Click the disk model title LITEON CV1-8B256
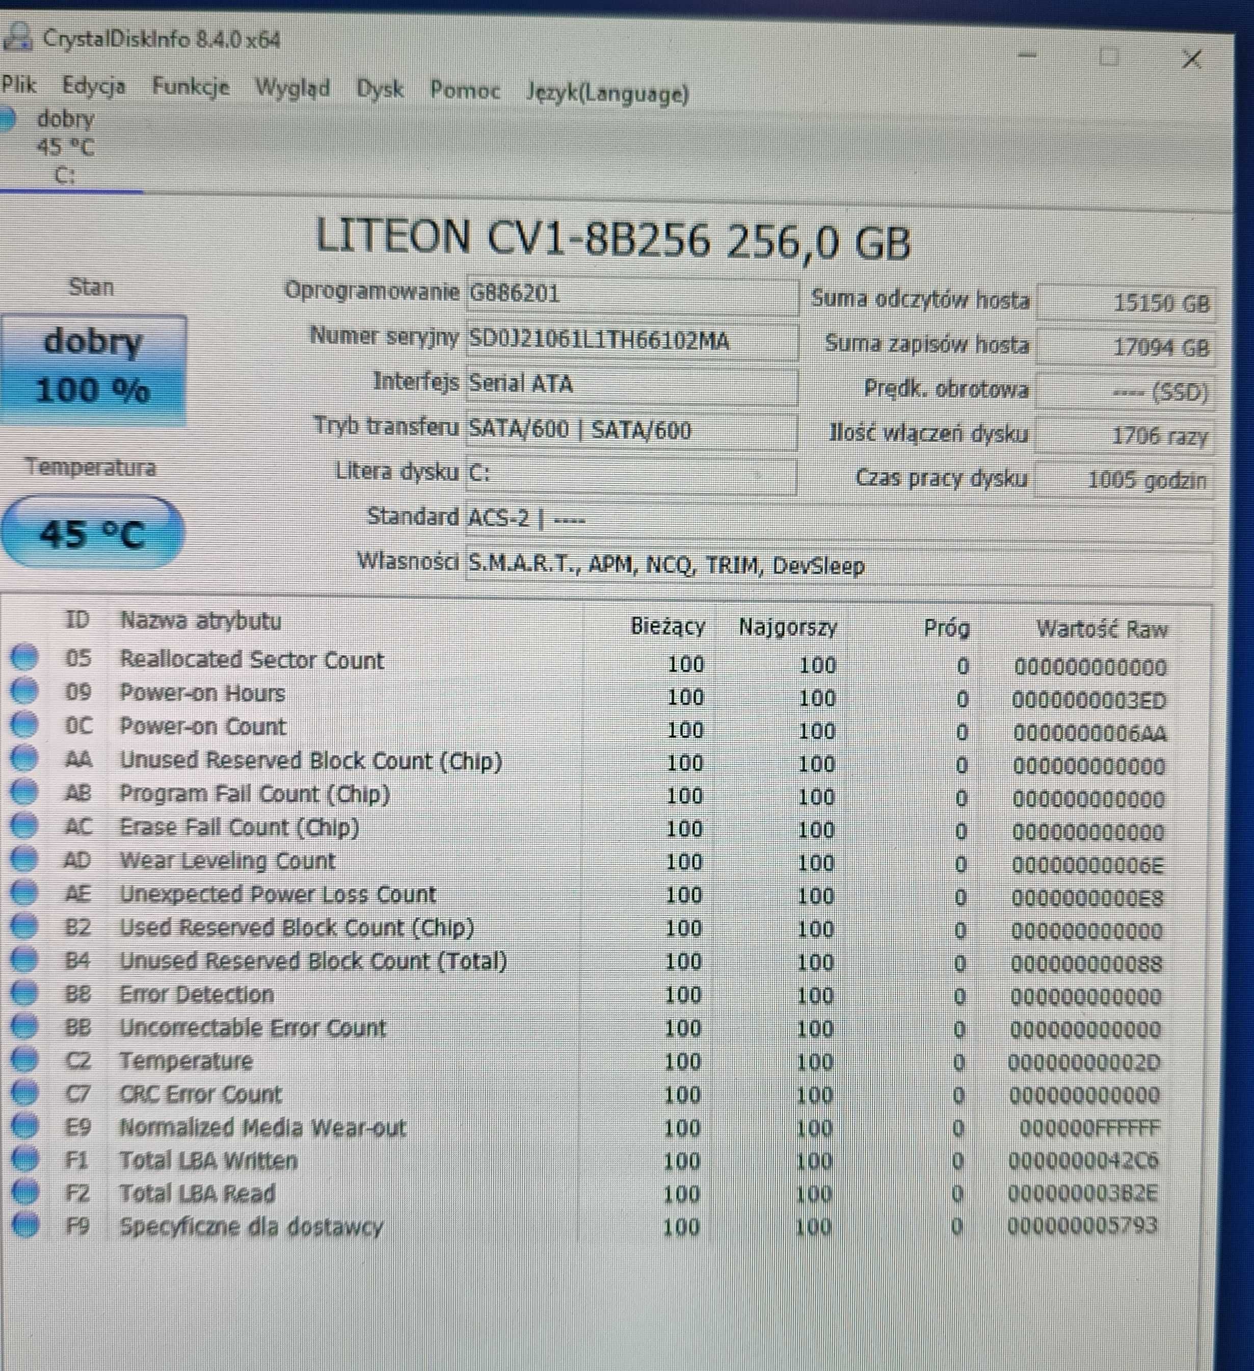This screenshot has height=1371, width=1254. point(613,240)
